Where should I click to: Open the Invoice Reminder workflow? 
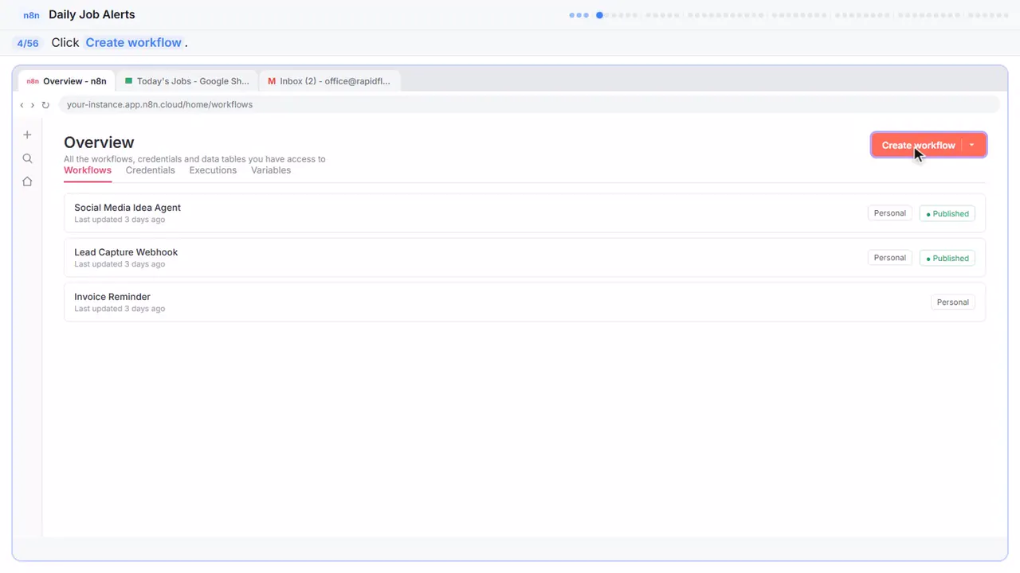524,302
